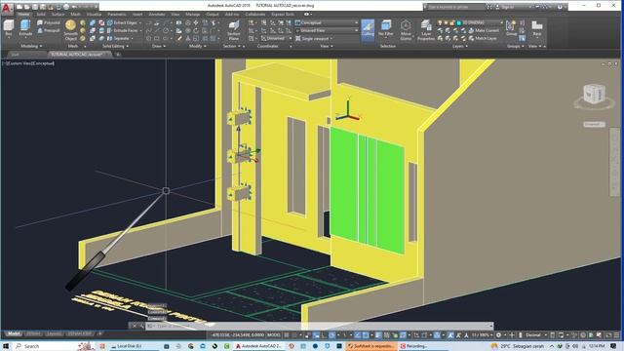This screenshot has height=351, width=624.
Task: Add a new layout tab
Action: [x=99, y=333]
